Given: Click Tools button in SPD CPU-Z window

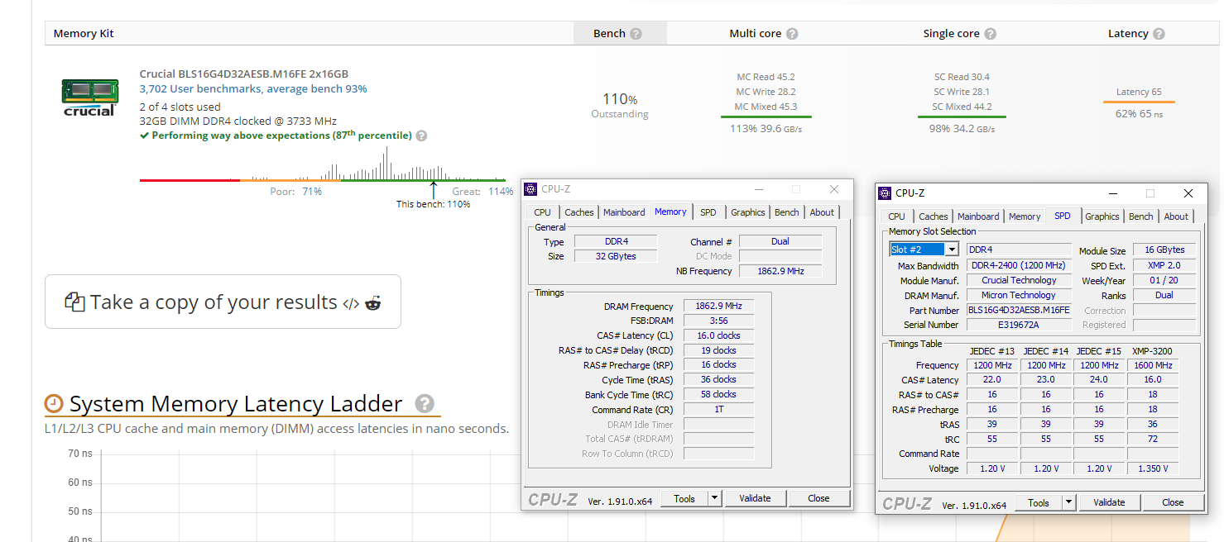Looking at the screenshot, I should click(x=1039, y=502).
